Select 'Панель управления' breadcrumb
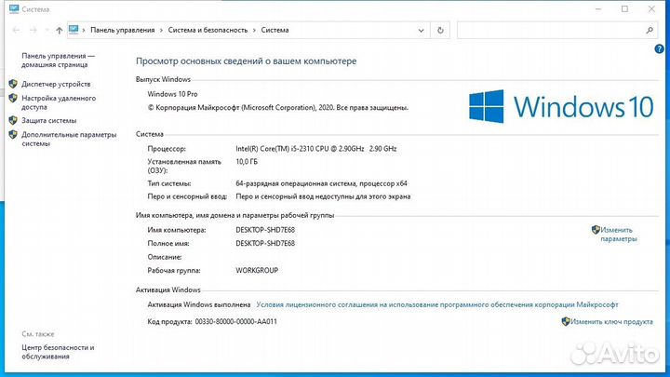 pyautogui.click(x=123, y=31)
